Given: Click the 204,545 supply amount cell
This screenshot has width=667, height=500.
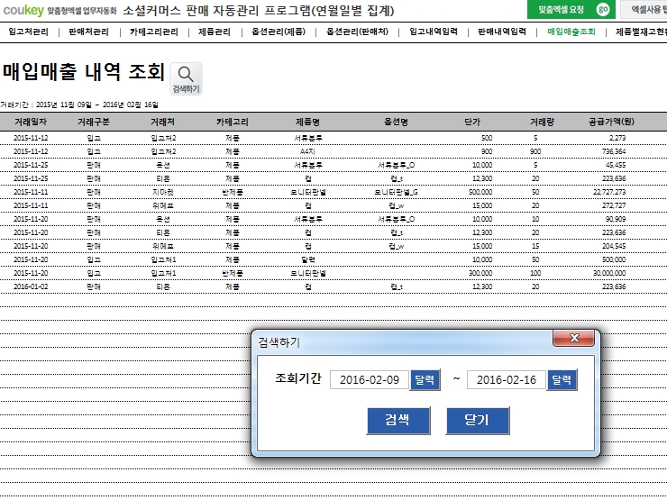Looking at the screenshot, I should [x=614, y=246].
